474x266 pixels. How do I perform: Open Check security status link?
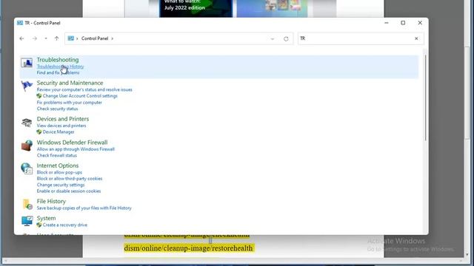[x=57, y=109]
